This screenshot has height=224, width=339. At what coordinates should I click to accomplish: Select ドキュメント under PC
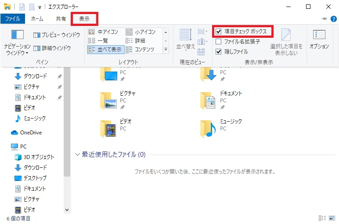pyautogui.click(x=30, y=188)
